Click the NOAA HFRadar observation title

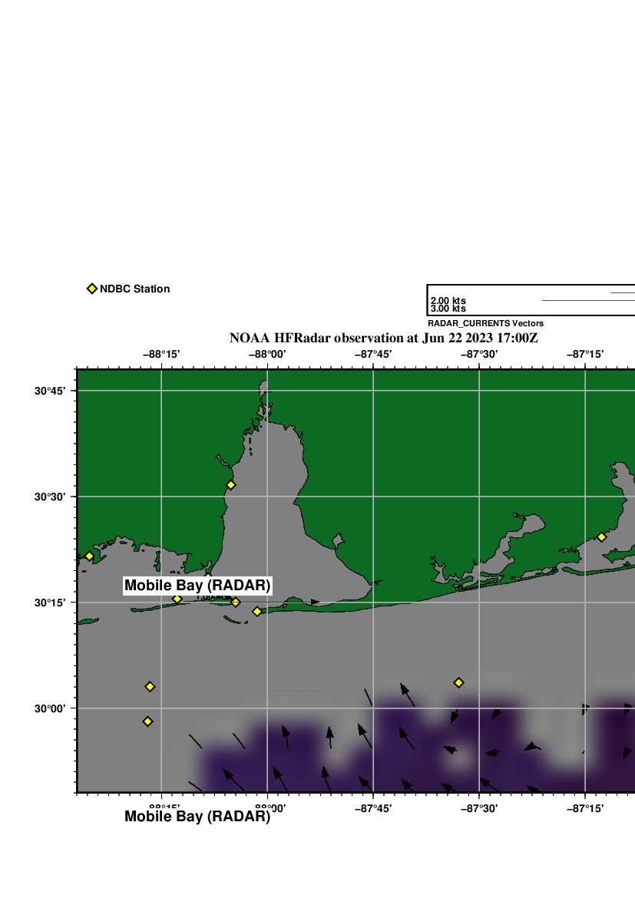(x=383, y=338)
